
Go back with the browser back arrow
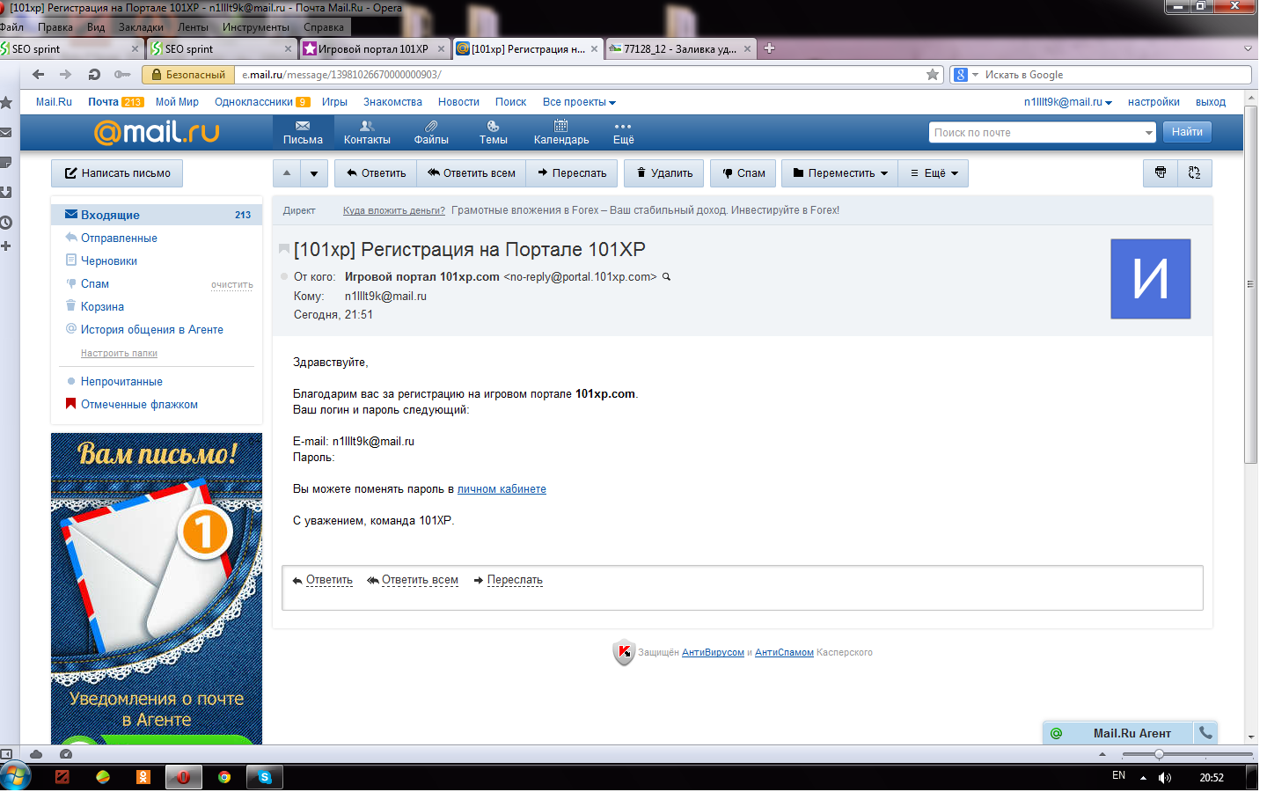click(38, 75)
